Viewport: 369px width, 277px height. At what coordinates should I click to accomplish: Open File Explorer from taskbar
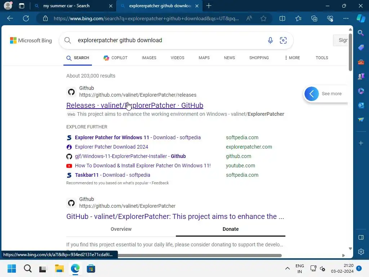pos(59,268)
